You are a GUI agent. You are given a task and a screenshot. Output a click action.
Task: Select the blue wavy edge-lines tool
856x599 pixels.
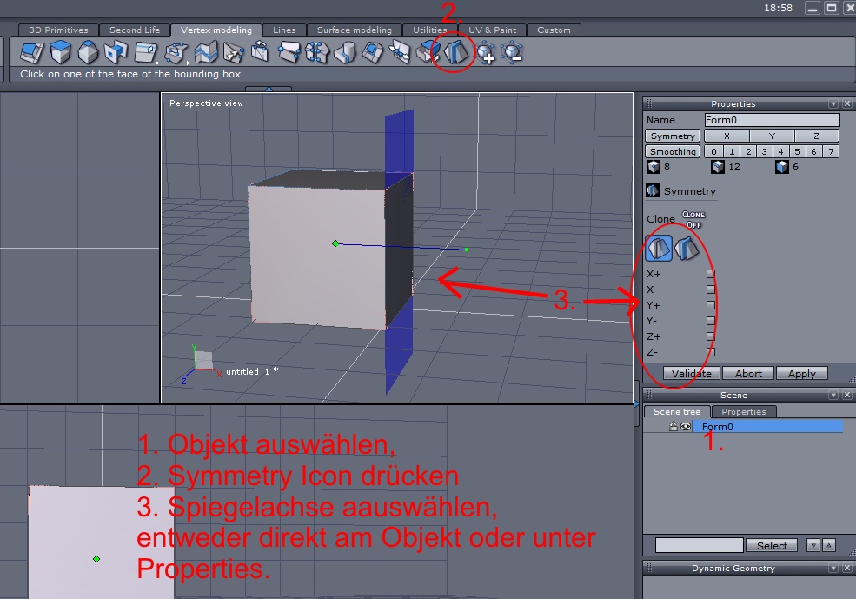click(x=206, y=53)
